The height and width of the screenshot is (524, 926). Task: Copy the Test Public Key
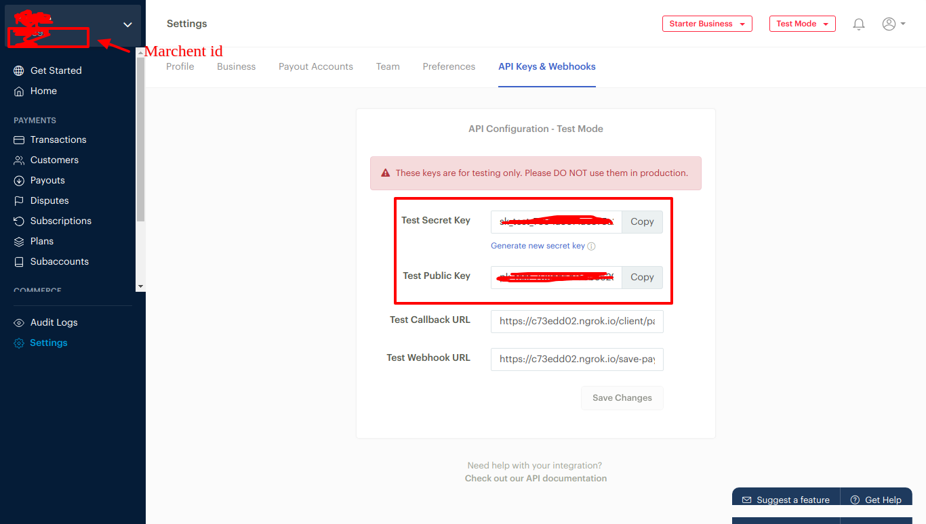click(642, 278)
